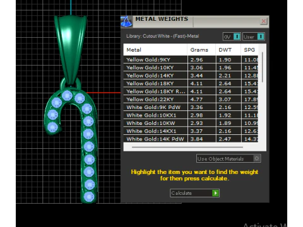Click the table's vertical scrollbar
The image size is (303, 227).
263,67
